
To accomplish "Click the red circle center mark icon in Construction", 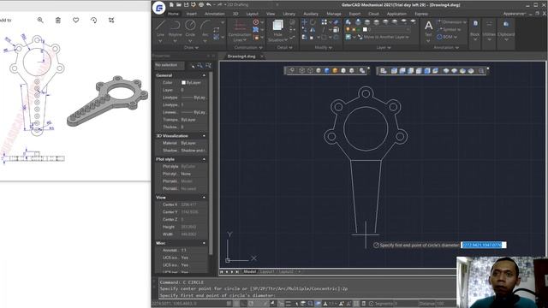I will click(x=256, y=22).
